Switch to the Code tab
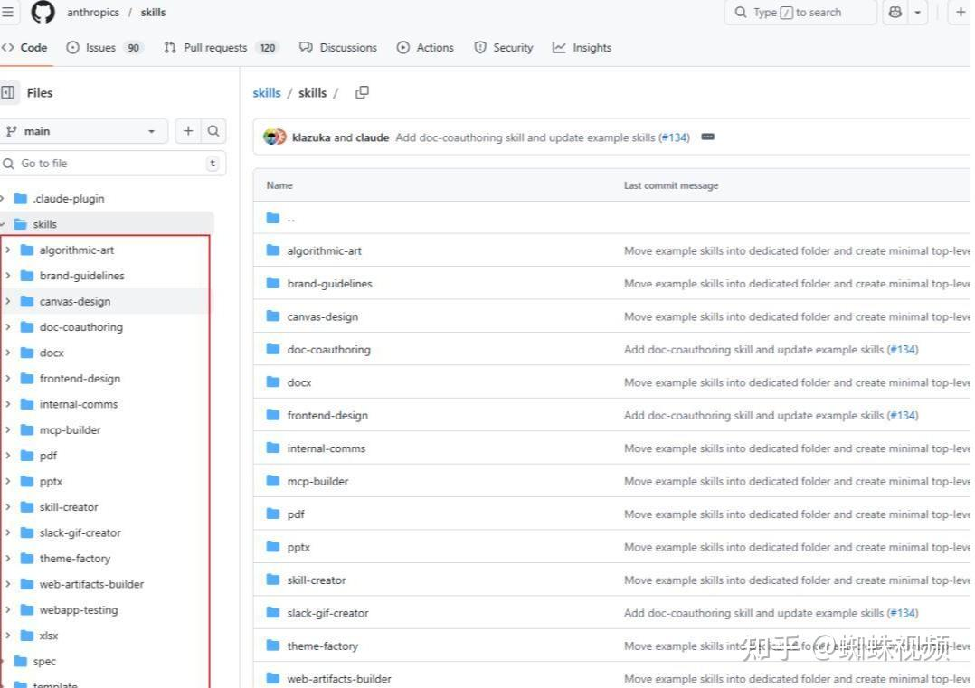 pyautogui.click(x=25, y=47)
